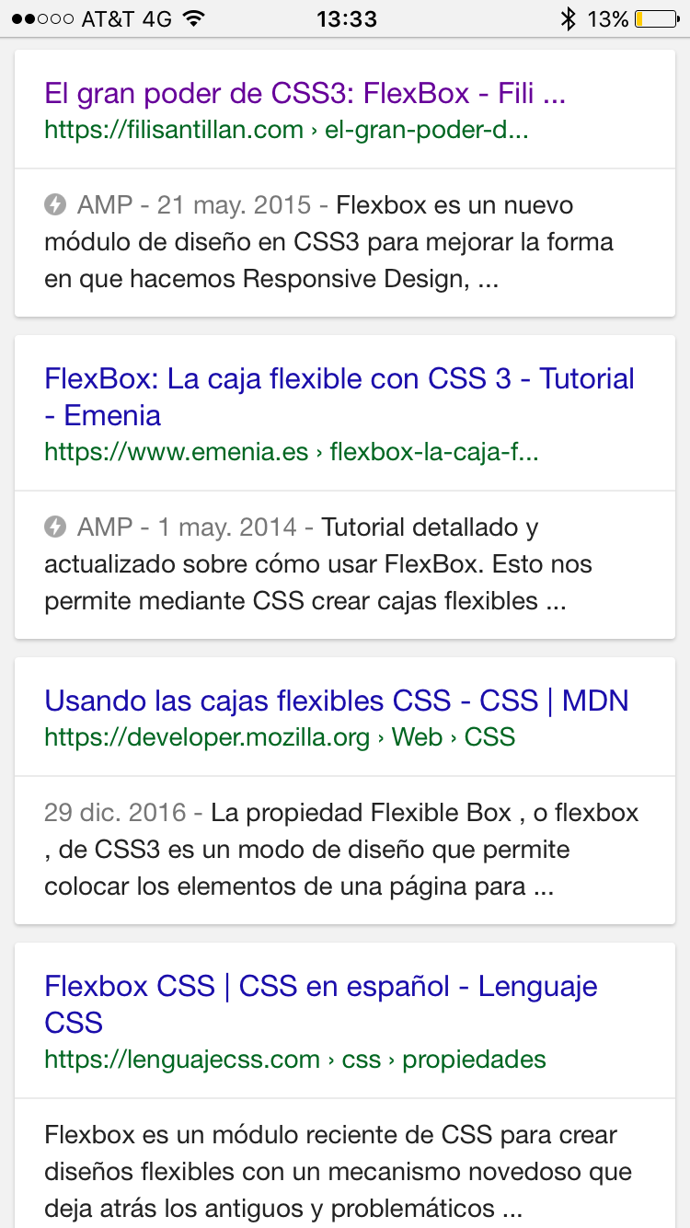Tap 'AT&T 4G' carrier label

pyautogui.click(x=127, y=19)
